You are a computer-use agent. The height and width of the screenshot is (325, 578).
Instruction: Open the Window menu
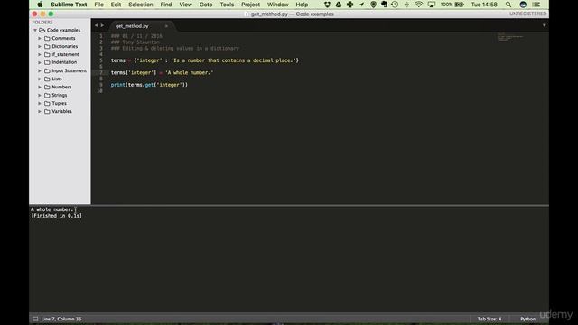277,5
